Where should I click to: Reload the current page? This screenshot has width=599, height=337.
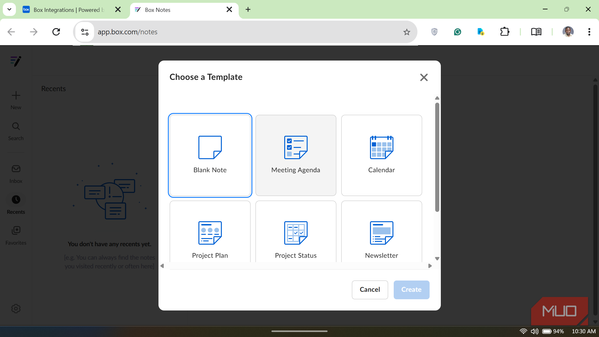click(56, 32)
